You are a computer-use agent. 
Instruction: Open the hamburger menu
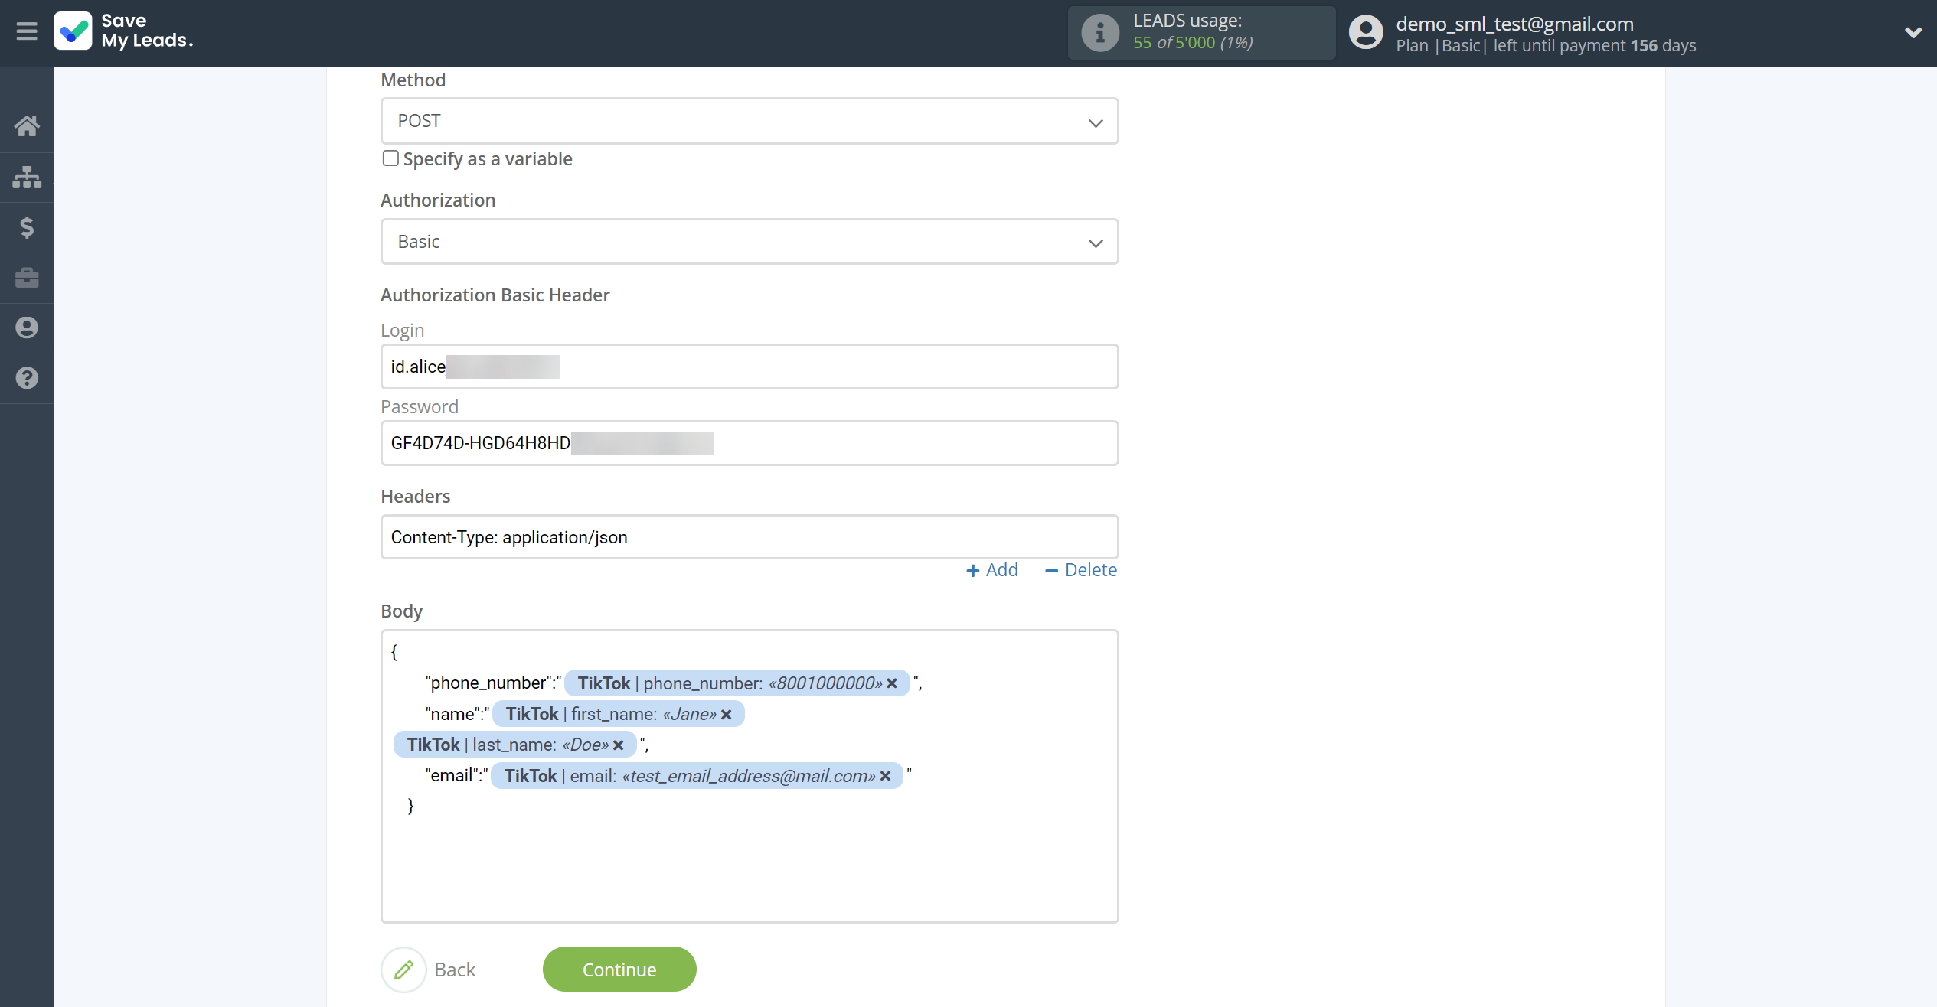click(x=27, y=31)
